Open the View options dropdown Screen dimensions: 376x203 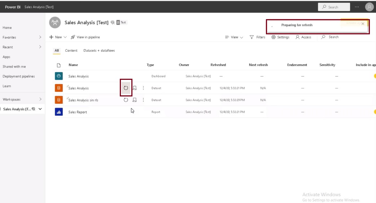tap(234, 37)
